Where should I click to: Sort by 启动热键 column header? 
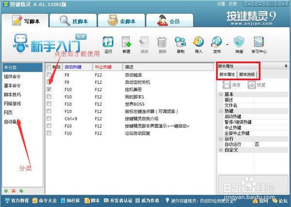78,67
